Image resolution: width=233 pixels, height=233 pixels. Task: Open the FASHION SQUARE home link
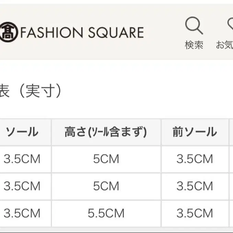(82, 33)
